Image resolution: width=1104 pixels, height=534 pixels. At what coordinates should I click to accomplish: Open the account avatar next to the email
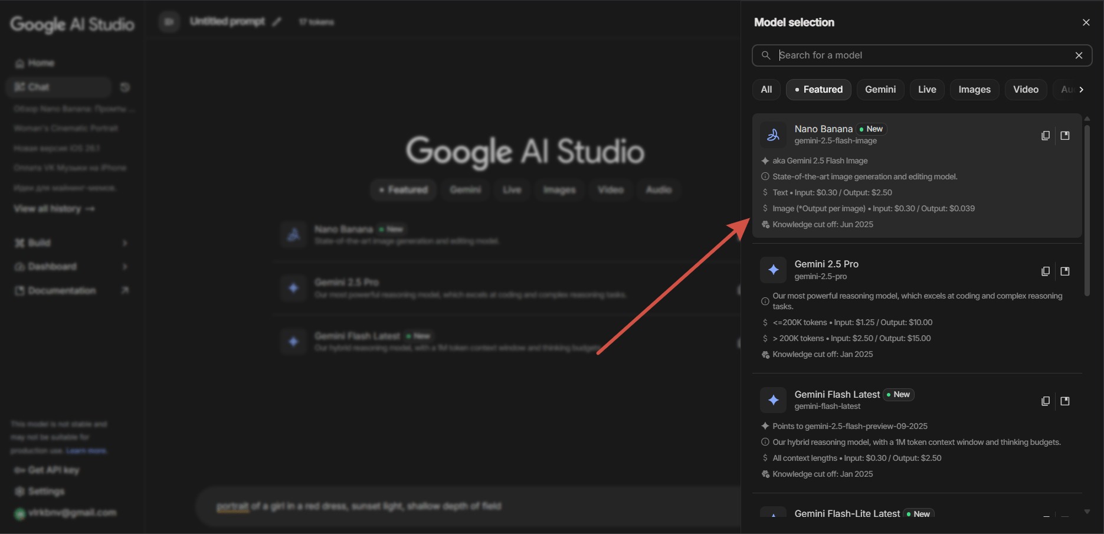tap(20, 513)
